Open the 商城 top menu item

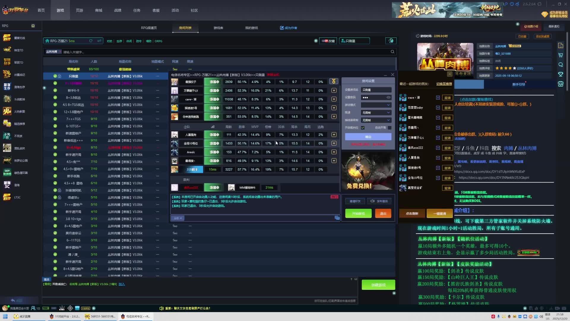click(99, 10)
